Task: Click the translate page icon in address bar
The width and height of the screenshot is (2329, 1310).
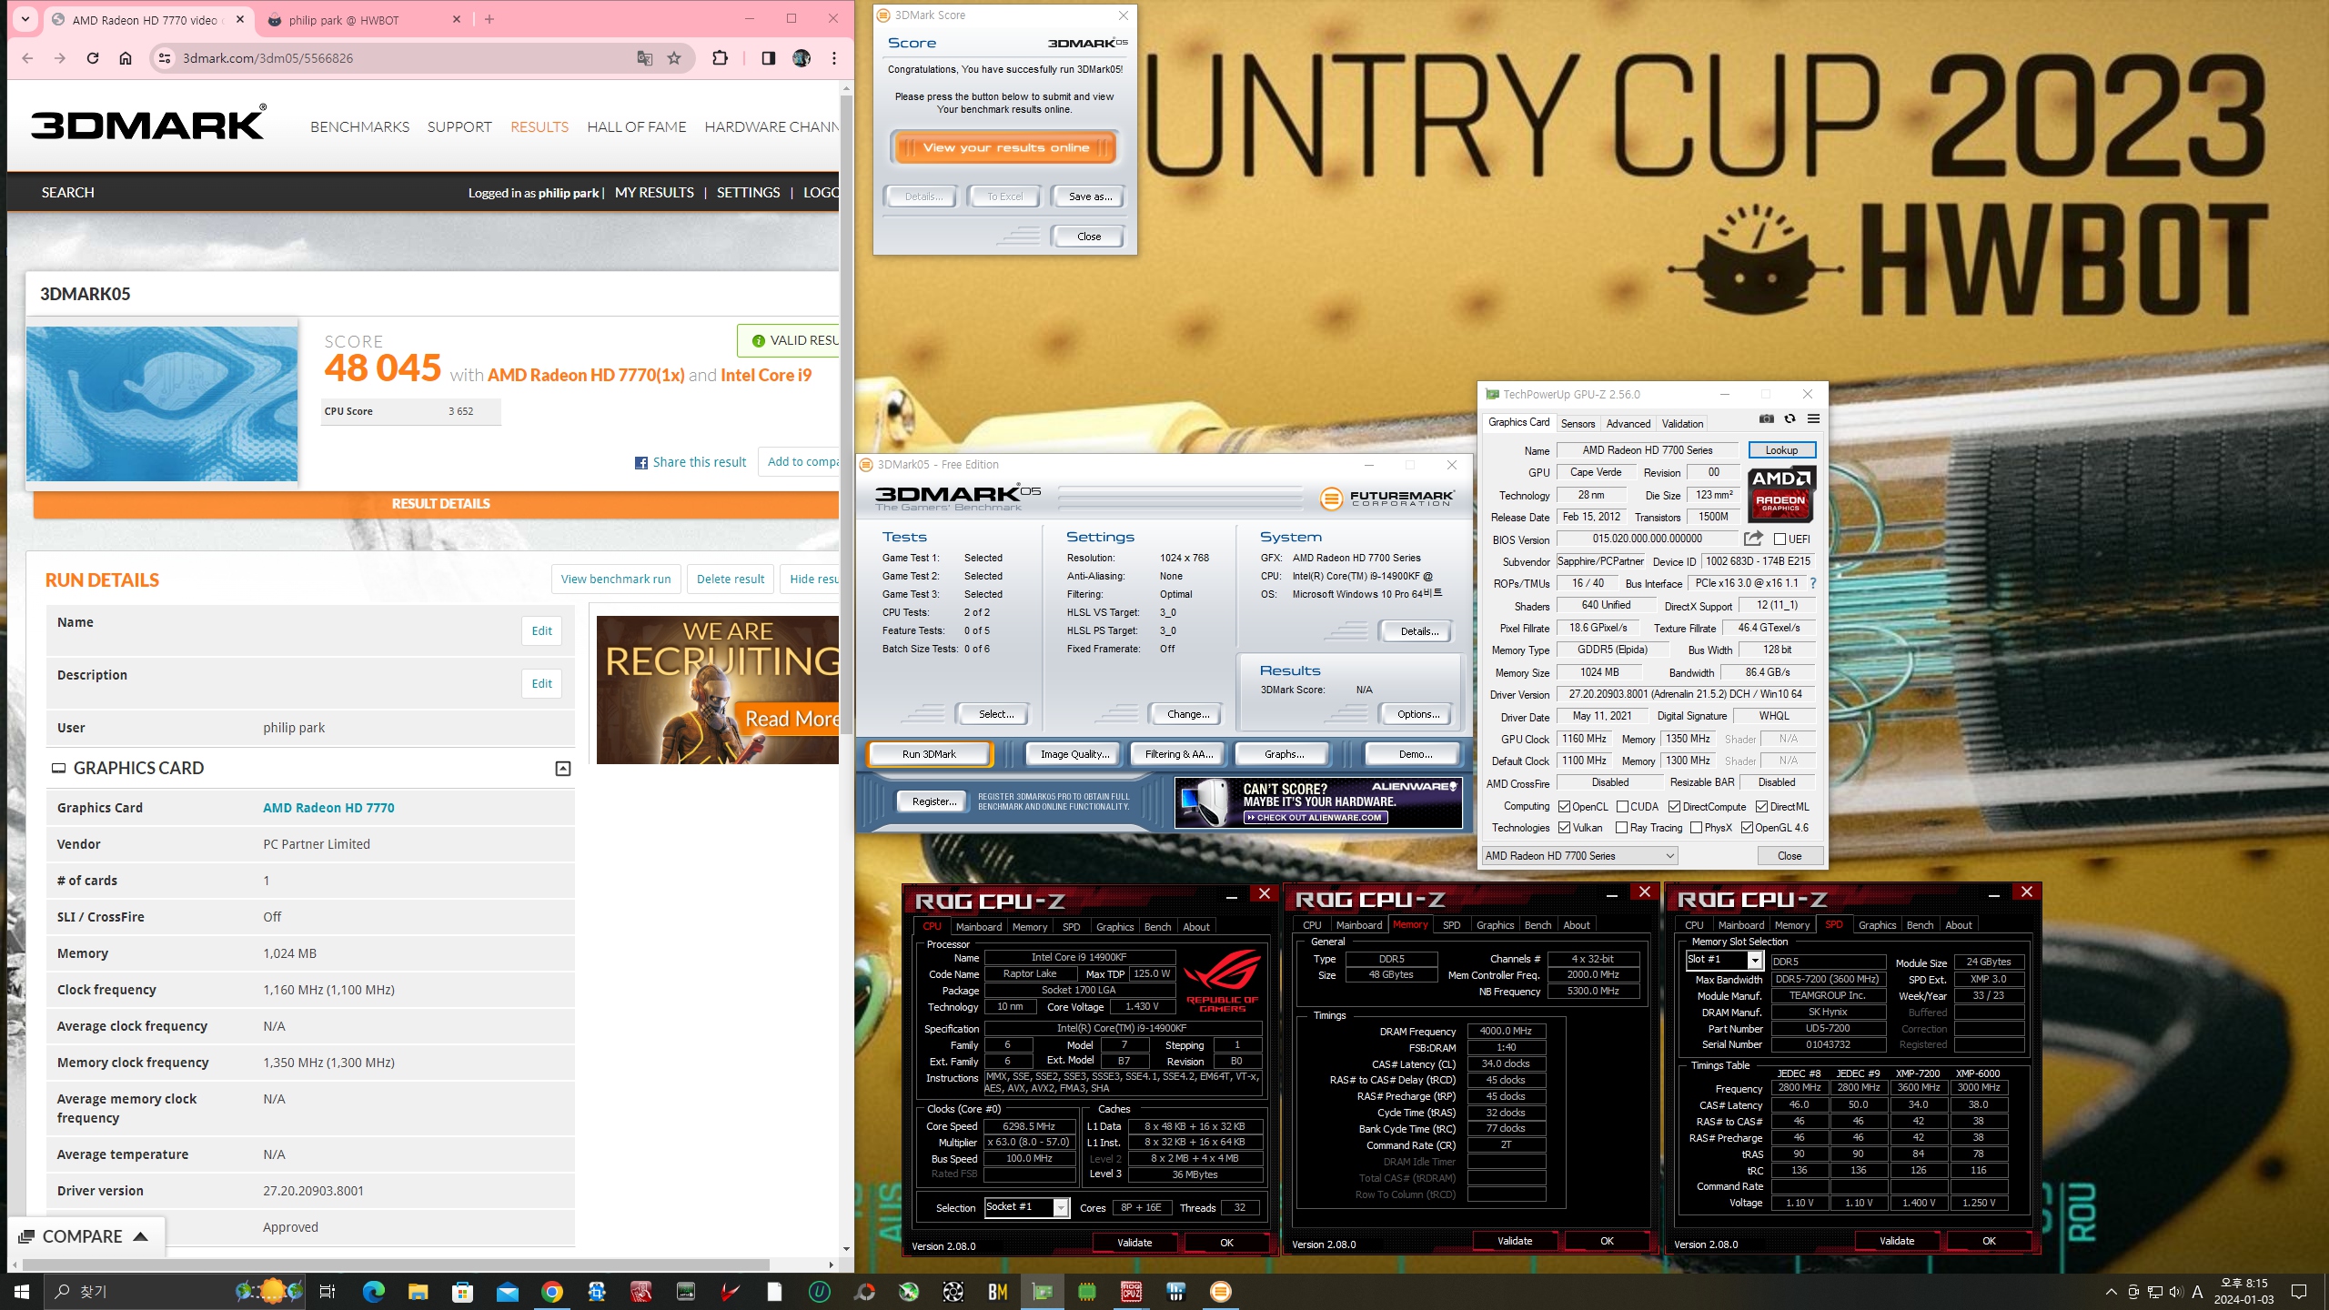Action: (645, 58)
